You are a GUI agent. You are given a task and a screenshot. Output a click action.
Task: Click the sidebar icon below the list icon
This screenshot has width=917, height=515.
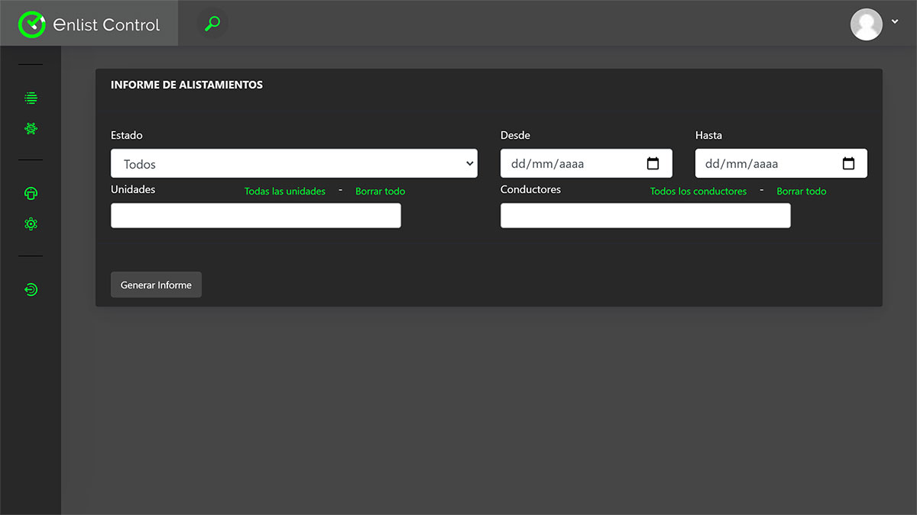click(31, 129)
